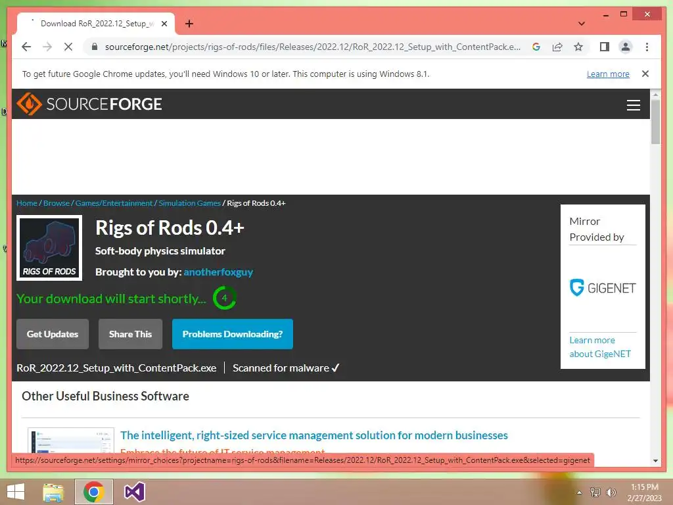Open the SourceForge hamburger menu
This screenshot has height=505, width=673.
tap(633, 105)
